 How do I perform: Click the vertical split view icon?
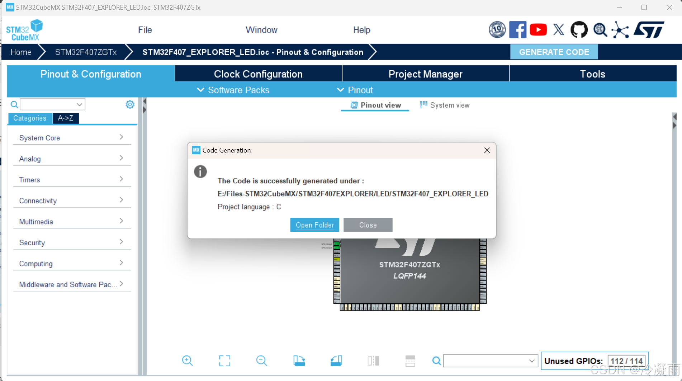tap(373, 361)
